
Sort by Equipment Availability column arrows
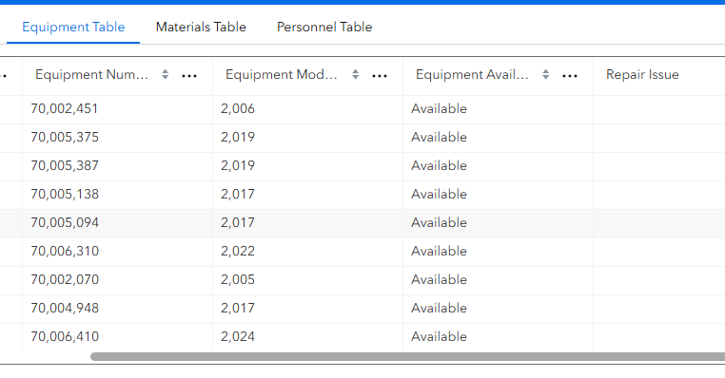pyautogui.click(x=545, y=75)
